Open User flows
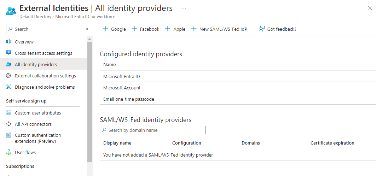This screenshot has height=176, width=383. 25,152
